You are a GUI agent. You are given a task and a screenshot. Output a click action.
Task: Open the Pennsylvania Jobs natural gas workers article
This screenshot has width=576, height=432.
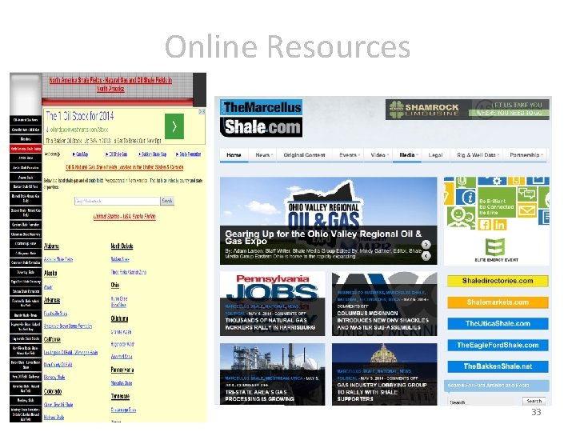click(x=272, y=303)
